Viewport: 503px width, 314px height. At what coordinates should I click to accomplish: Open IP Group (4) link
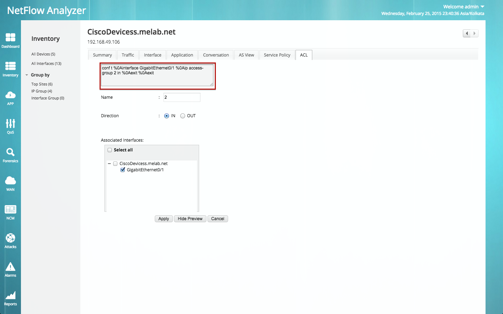(42, 91)
